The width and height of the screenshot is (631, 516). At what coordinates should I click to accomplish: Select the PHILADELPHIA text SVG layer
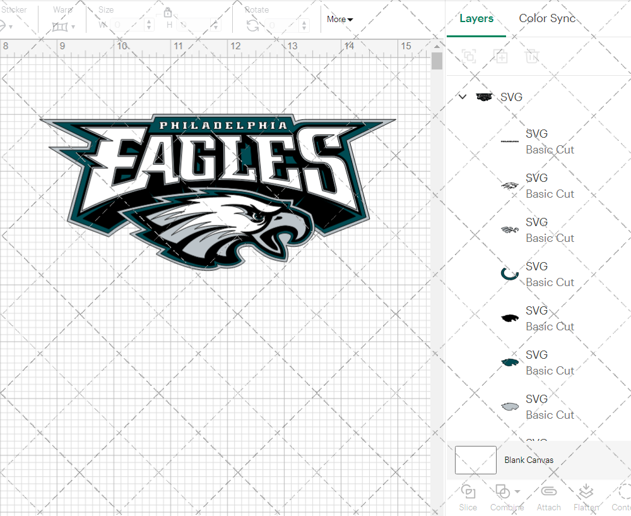(x=536, y=141)
